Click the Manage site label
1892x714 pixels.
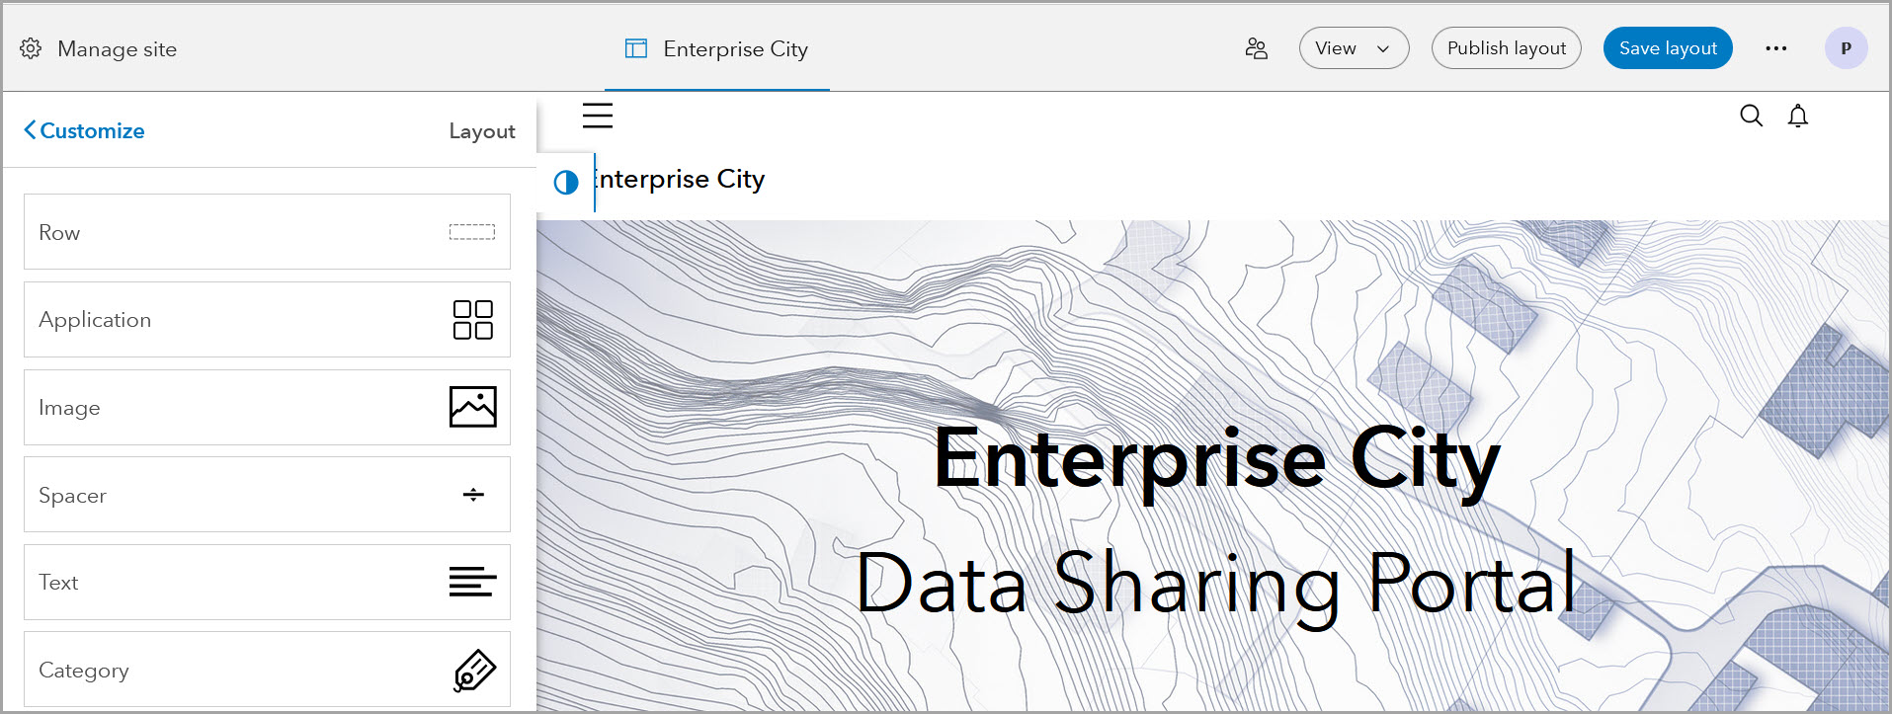(117, 48)
